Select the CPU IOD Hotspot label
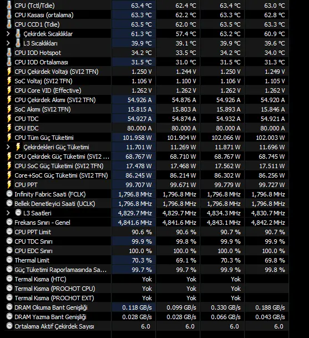This screenshot has height=338, width=309. 38,53
